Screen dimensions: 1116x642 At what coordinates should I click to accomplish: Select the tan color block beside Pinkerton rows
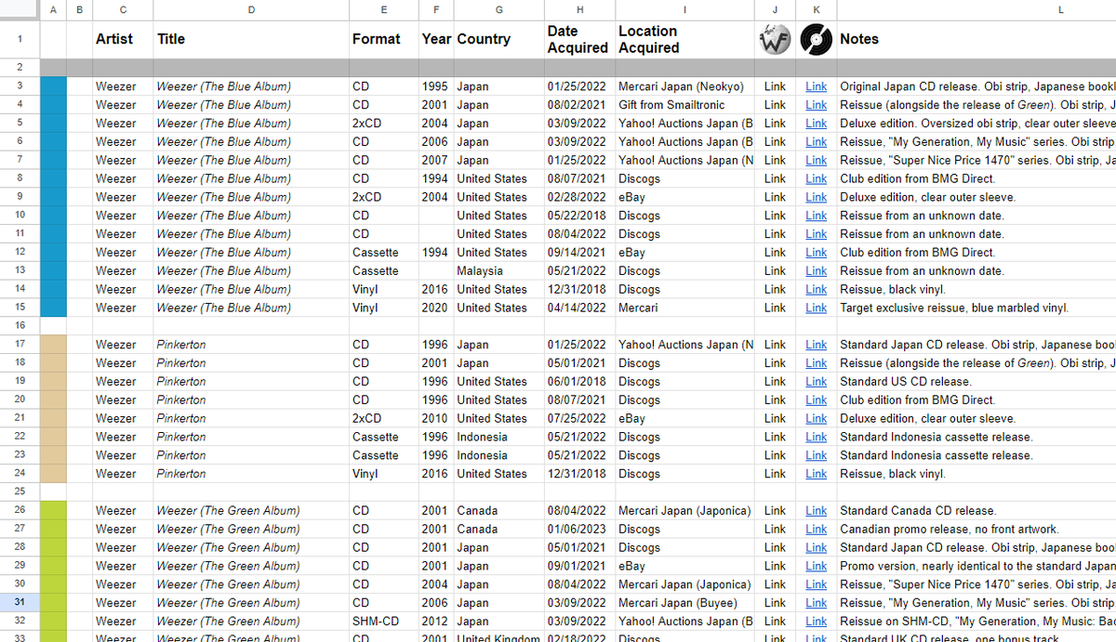[x=54, y=409]
